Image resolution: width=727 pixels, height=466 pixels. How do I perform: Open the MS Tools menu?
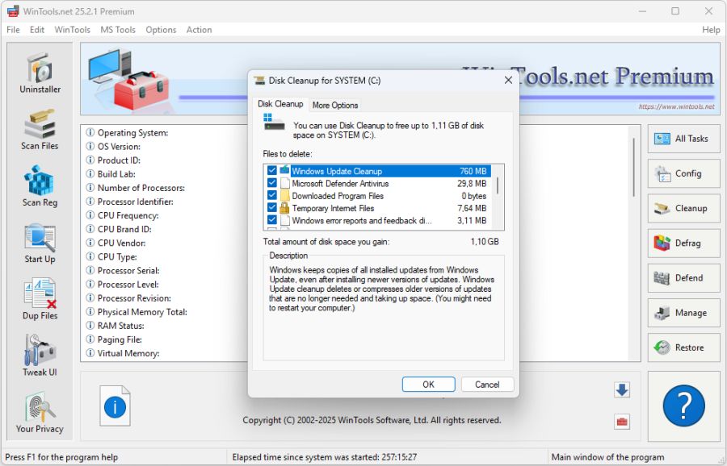coord(117,30)
